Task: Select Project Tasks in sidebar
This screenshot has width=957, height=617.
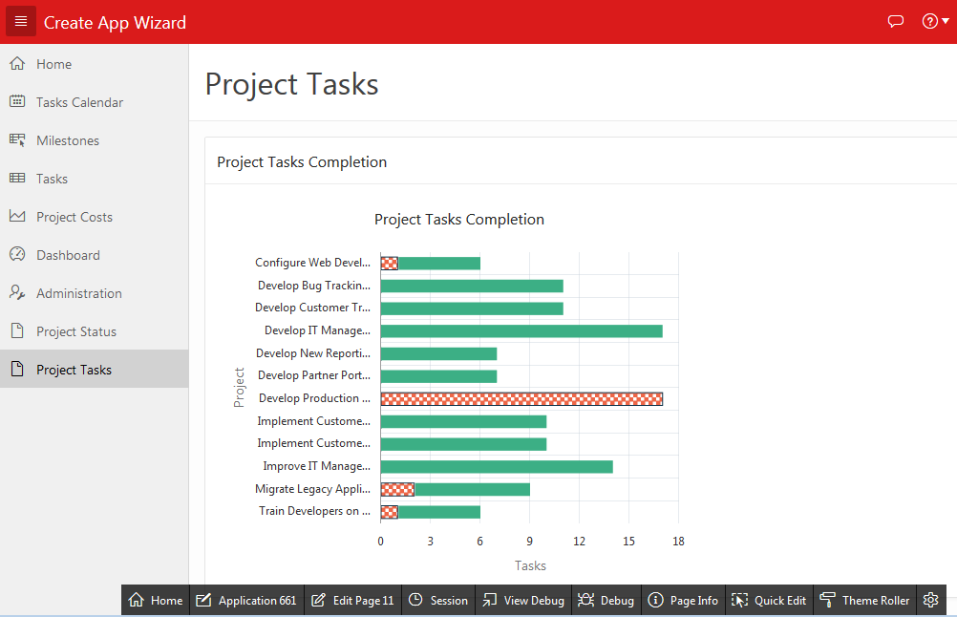Action: click(x=94, y=370)
